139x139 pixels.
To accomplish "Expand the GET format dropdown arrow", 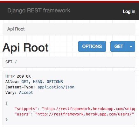I will pos(131,46).
